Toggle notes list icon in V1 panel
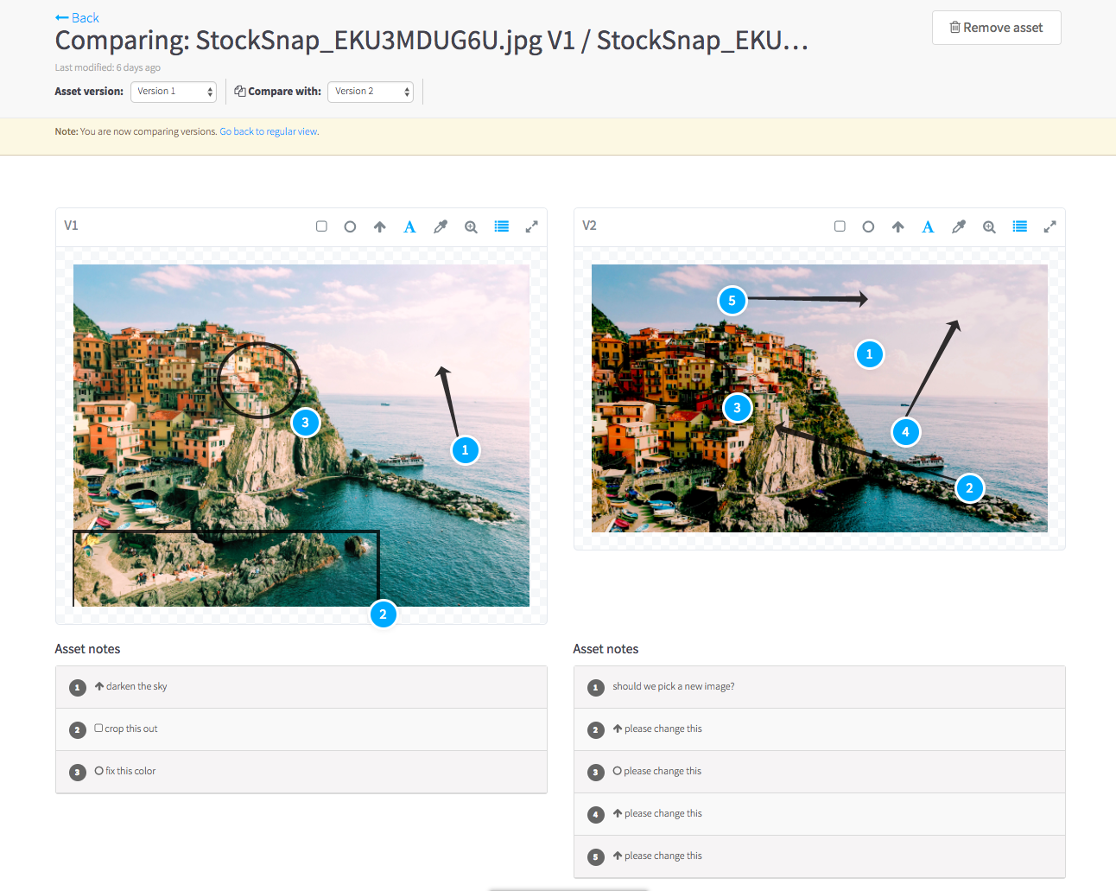Screen dimensions: 1116x891 [x=501, y=226]
